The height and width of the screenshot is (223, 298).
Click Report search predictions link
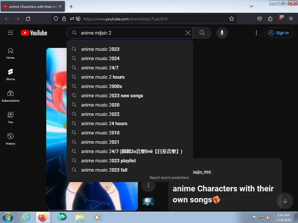tap(169, 178)
